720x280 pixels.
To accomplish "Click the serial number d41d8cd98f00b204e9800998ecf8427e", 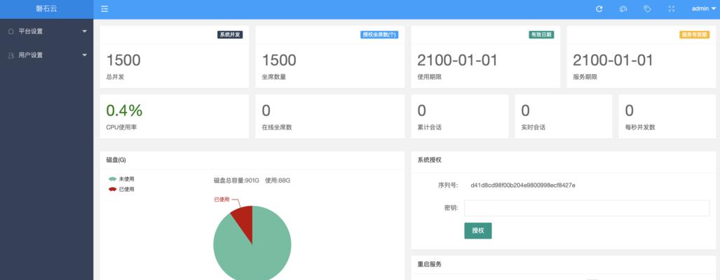I will click(523, 185).
